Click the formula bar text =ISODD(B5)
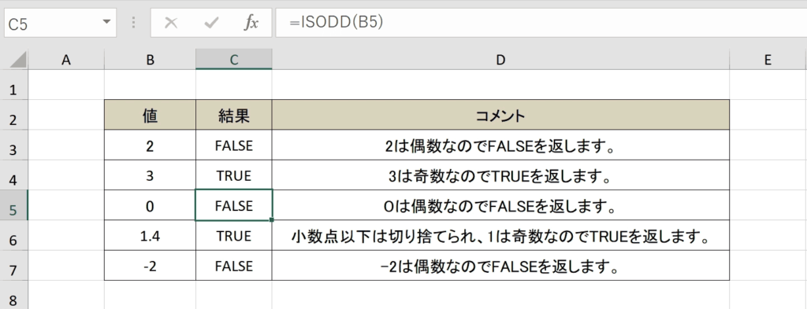Image resolution: width=807 pixels, height=309 pixels. [x=336, y=23]
